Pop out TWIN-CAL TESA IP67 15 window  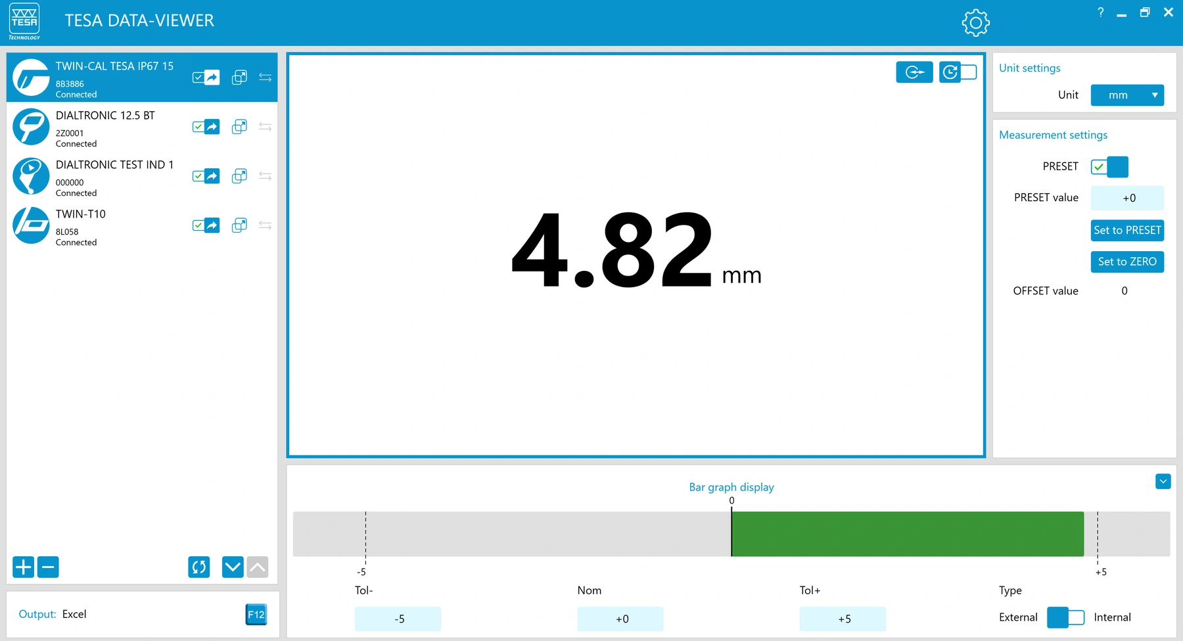[x=239, y=78]
